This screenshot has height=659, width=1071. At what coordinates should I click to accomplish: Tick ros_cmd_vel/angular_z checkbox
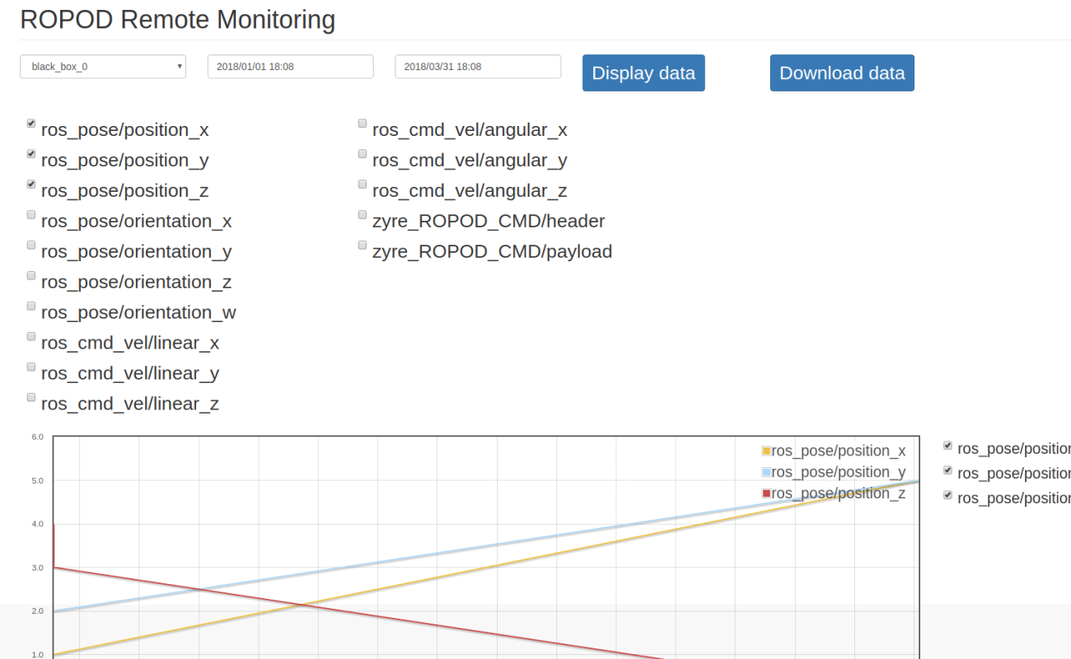click(362, 185)
